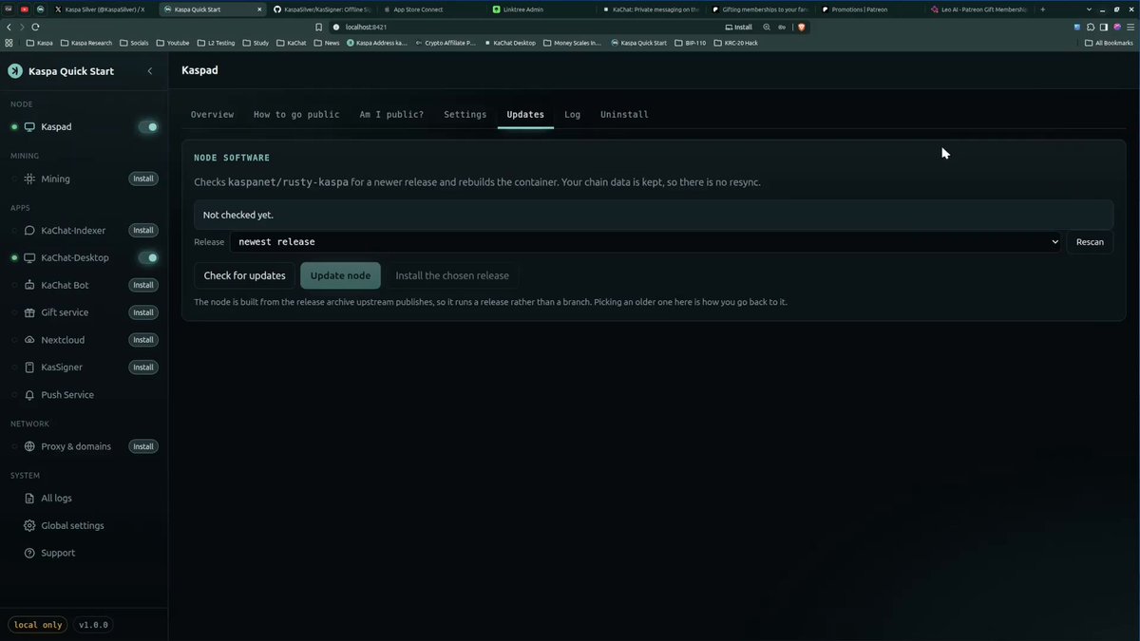Toggle the KaChat-Desktop switch off
Image resolution: width=1140 pixels, height=641 pixels.
tap(148, 257)
